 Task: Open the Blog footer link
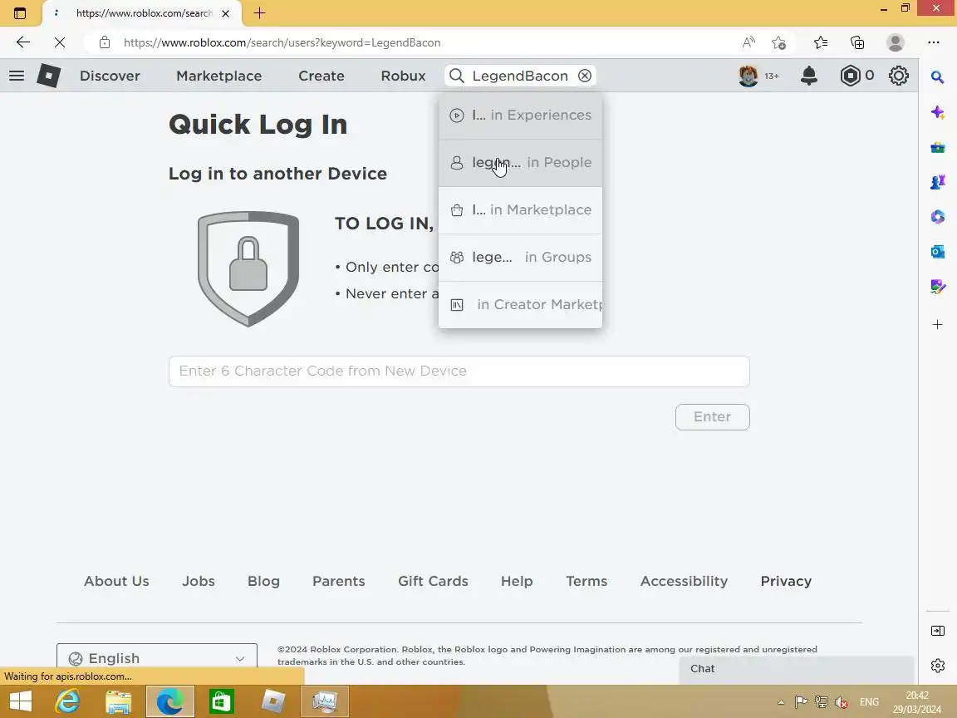[x=263, y=581]
